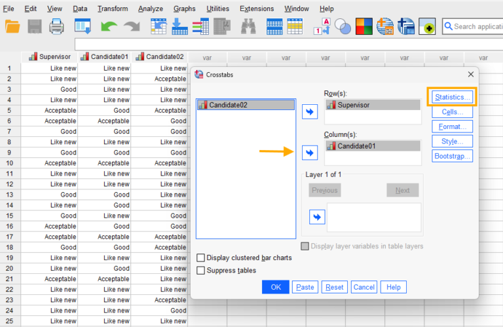Screen dimensions: 503x327
Task: Click Run Descriptive Statistics icon
Action: 222,26
